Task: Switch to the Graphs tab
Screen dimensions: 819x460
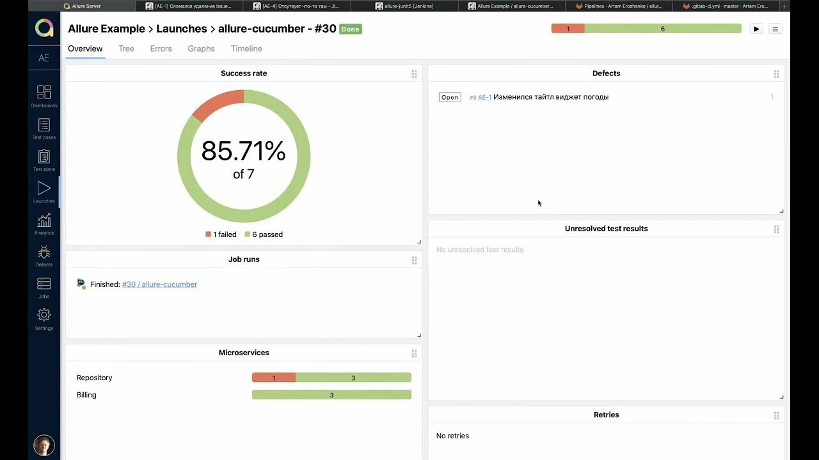Action: 201,49
